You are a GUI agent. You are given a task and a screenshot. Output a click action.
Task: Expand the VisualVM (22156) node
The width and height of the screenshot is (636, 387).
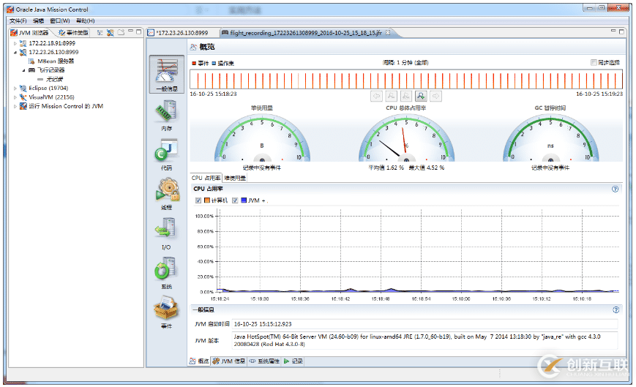(x=15, y=97)
